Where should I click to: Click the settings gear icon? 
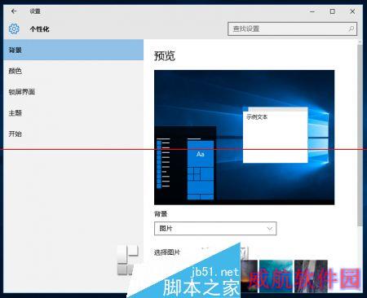click(x=14, y=28)
